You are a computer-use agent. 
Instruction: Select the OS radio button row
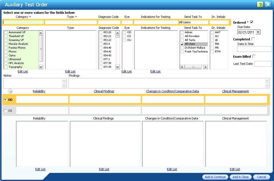point(5,111)
